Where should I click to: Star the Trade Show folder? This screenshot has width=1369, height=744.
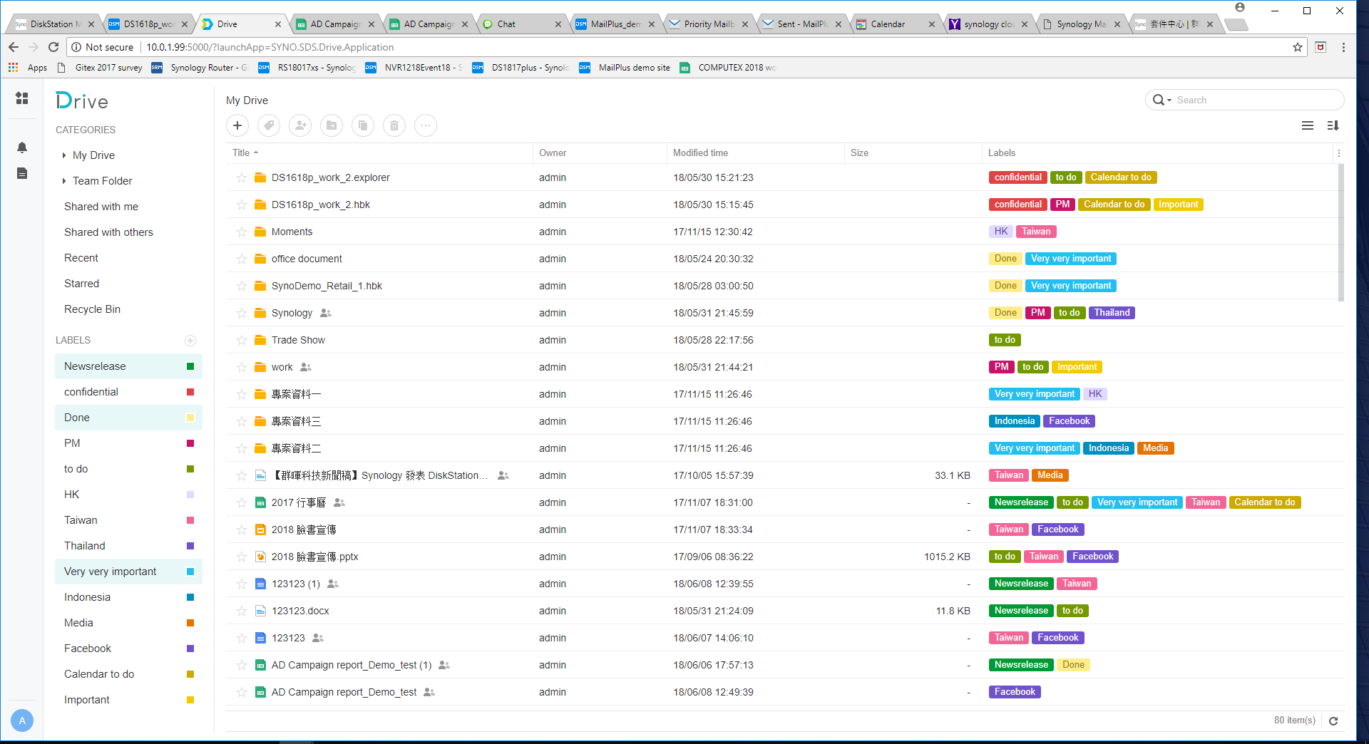click(242, 341)
